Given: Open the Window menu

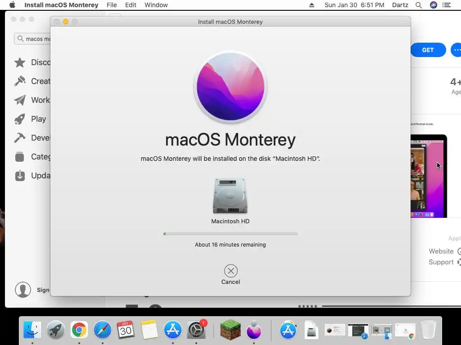Looking at the screenshot, I should (156, 5).
